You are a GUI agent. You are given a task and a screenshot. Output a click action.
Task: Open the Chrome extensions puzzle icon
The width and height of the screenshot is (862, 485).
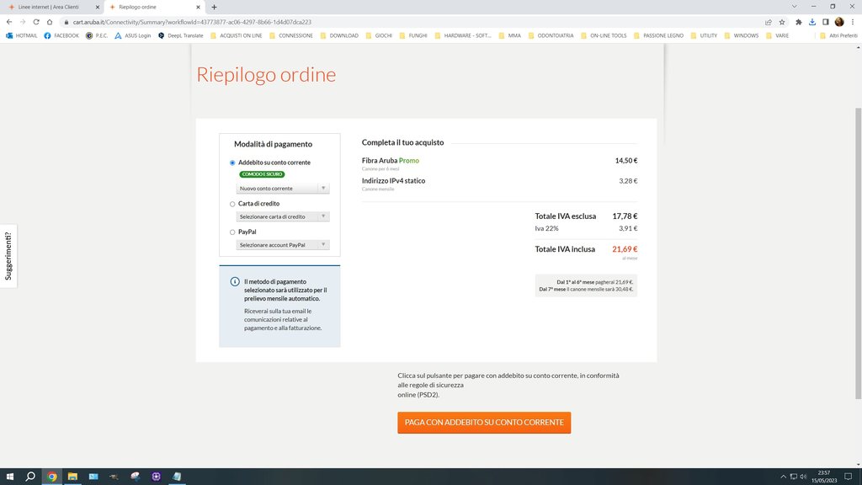pos(798,22)
